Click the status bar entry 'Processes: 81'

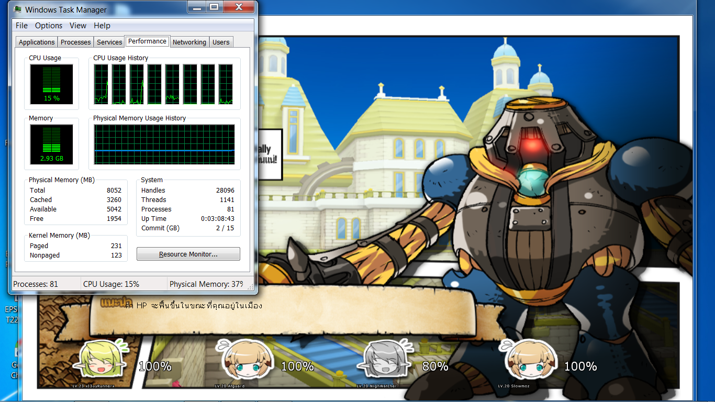click(x=36, y=284)
